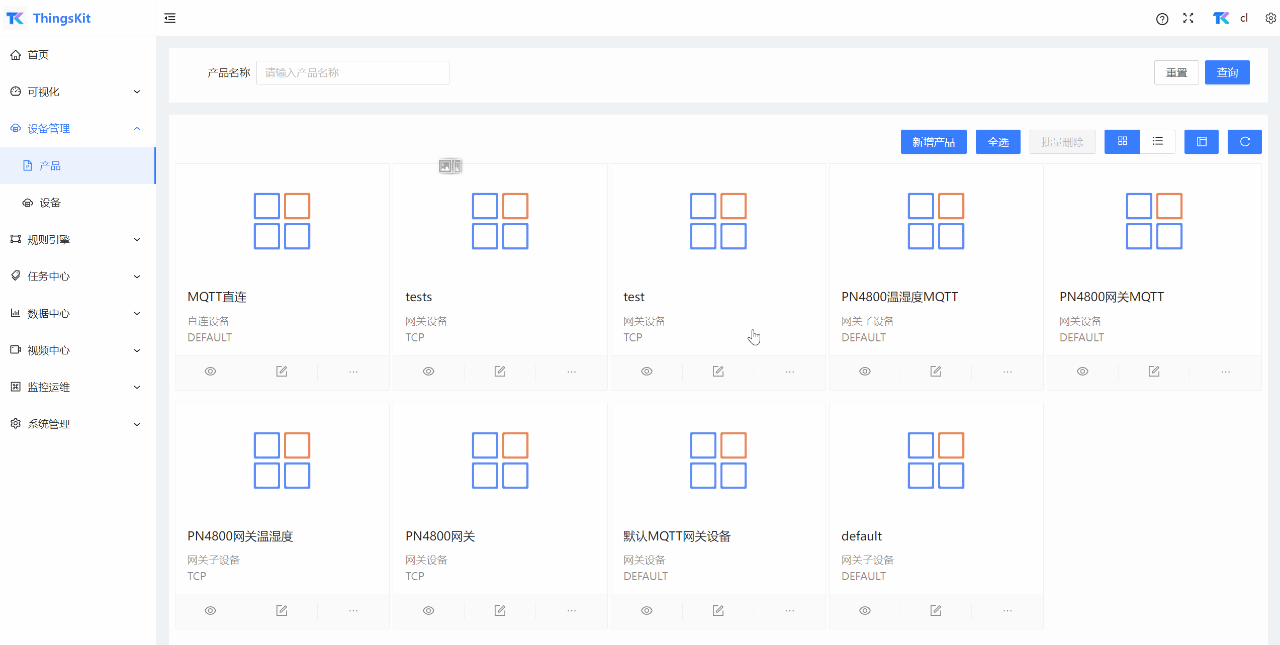Go to 首页 in sidebar
The height and width of the screenshot is (645, 1280).
(x=38, y=55)
